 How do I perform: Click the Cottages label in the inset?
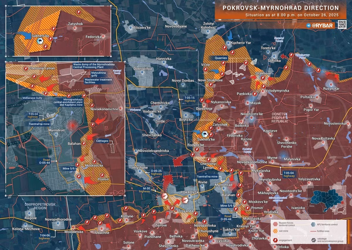click(x=102, y=141)
